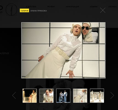Viewport: 118px width, 110px height.
Task: Open the ИНФОРМАЦИЯ menu item
Action: (x=72, y=7)
